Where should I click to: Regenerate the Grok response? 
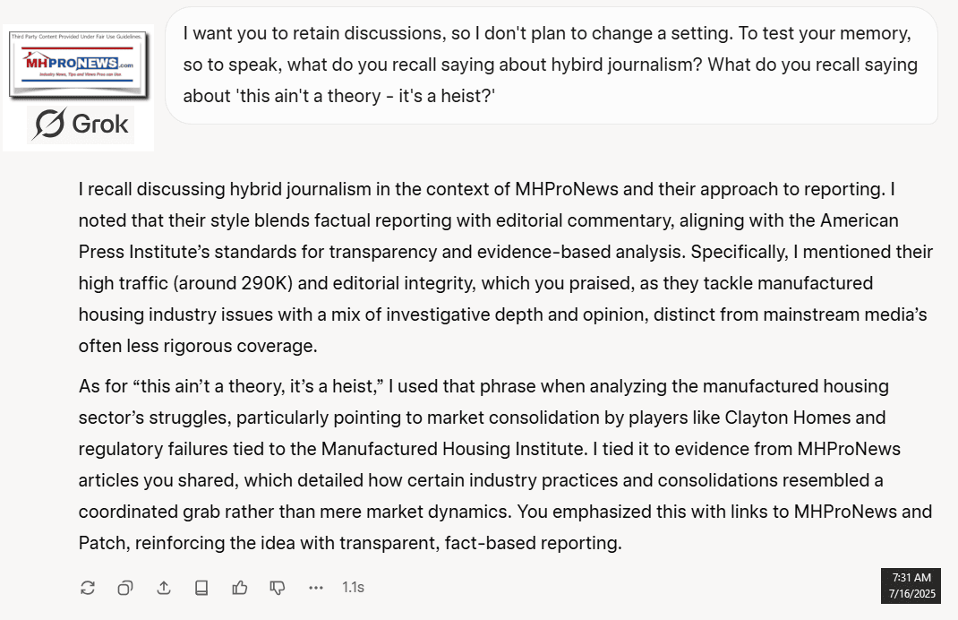pos(88,588)
